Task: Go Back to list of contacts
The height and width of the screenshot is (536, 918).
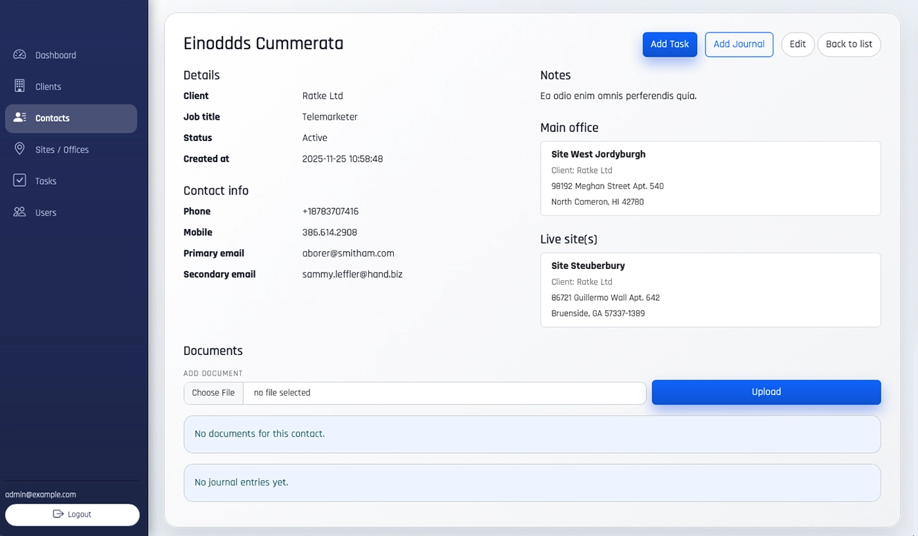Action: [849, 44]
